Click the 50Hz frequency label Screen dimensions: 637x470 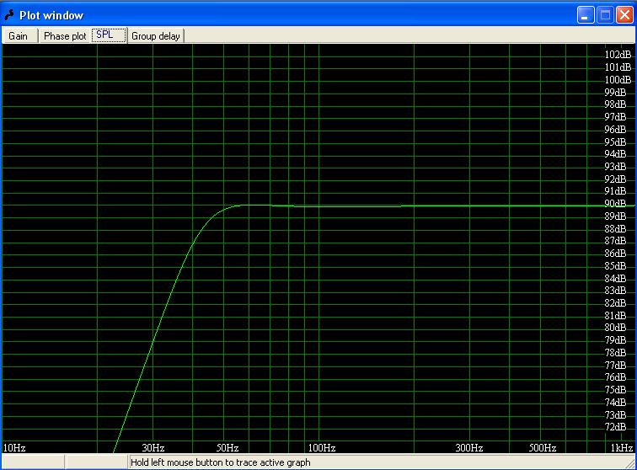point(227,447)
